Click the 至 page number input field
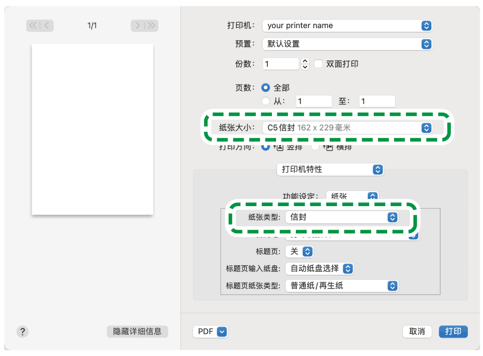Viewport: 483px width, 356px height. click(x=377, y=101)
